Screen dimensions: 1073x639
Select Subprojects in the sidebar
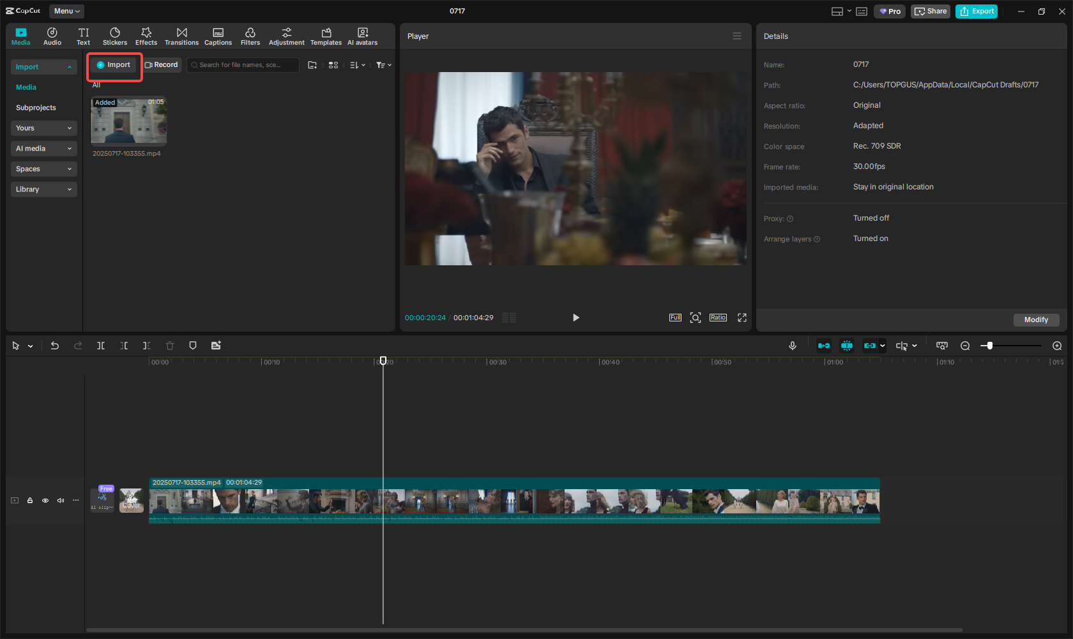[x=36, y=108]
